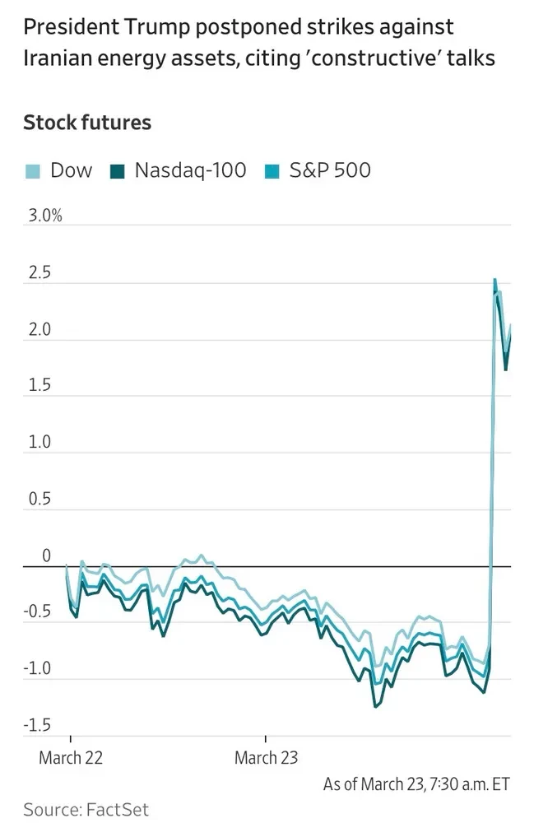Select the Dow legend label
The width and height of the screenshot is (534, 823).
coord(72,170)
